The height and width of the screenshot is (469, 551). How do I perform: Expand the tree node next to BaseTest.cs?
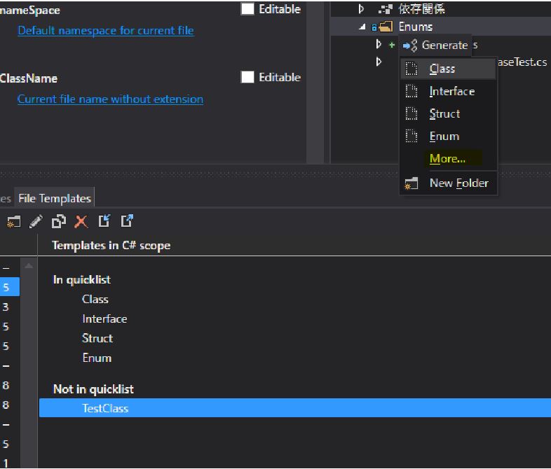[379, 62]
